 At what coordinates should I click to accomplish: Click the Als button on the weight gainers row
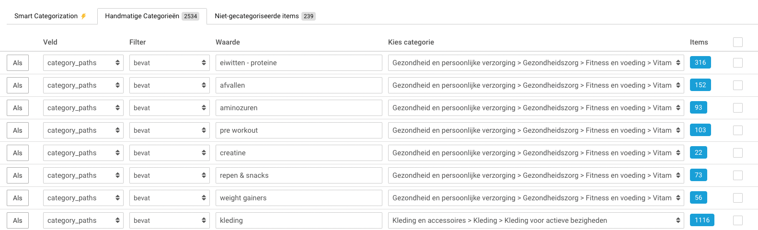[x=18, y=198]
